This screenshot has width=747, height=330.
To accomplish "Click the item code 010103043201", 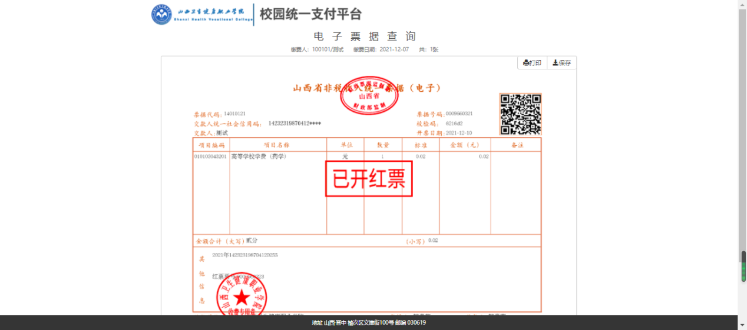I will pyautogui.click(x=210, y=156).
